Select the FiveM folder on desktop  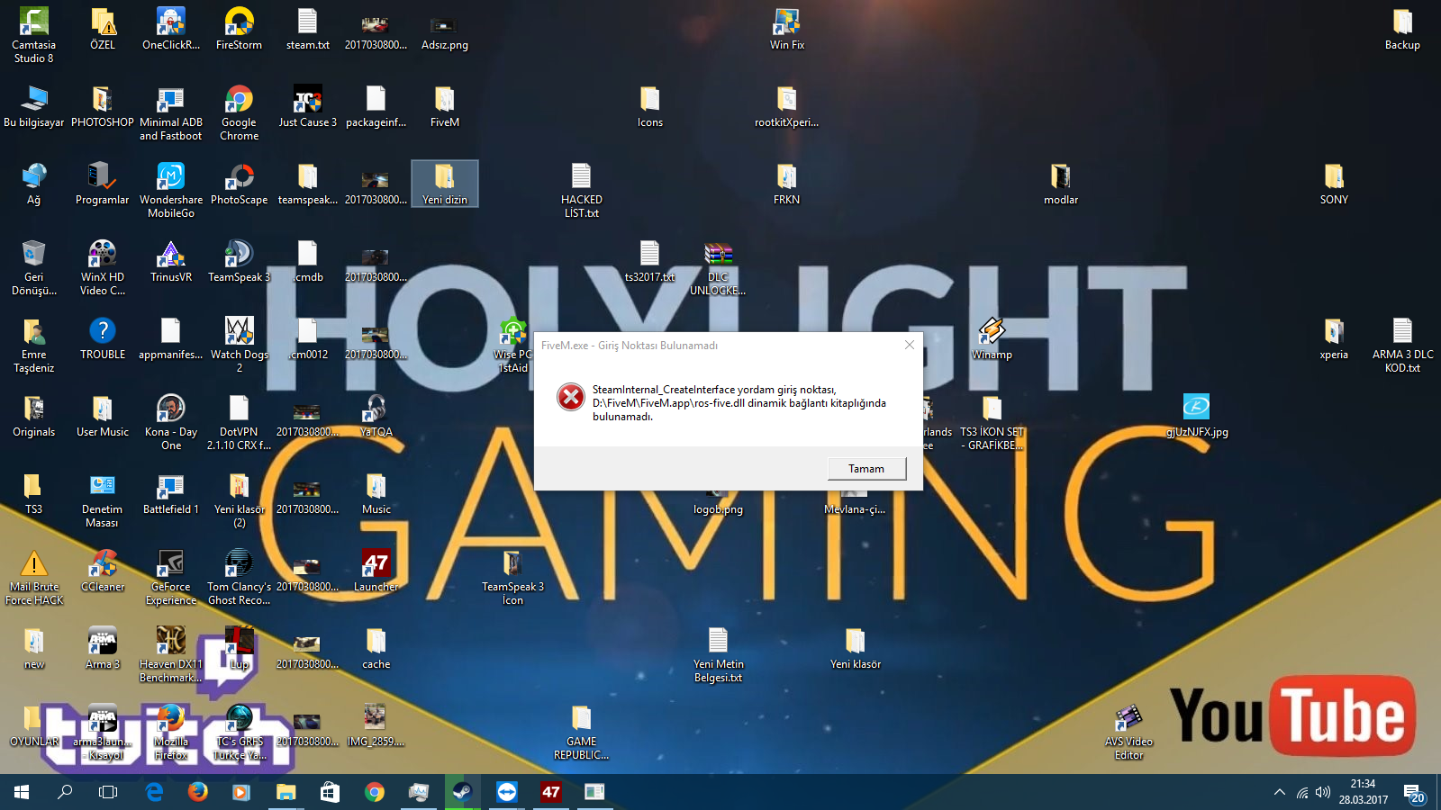pyautogui.click(x=445, y=107)
